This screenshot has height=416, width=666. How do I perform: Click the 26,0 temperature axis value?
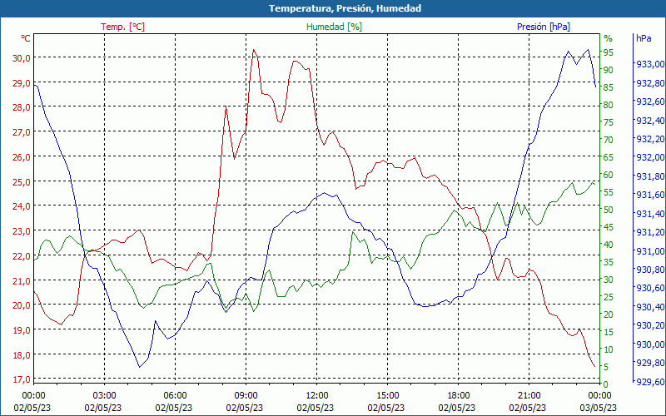[22, 157]
